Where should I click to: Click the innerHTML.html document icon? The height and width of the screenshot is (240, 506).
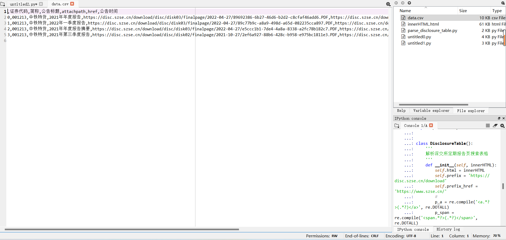pyautogui.click(x=403, y=24)
